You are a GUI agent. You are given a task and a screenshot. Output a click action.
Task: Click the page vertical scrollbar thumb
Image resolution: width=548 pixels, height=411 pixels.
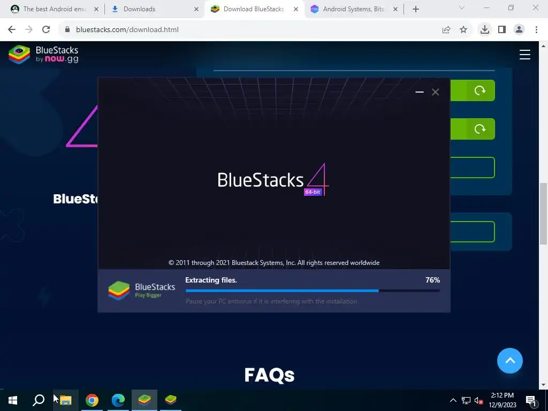point(543,214)
